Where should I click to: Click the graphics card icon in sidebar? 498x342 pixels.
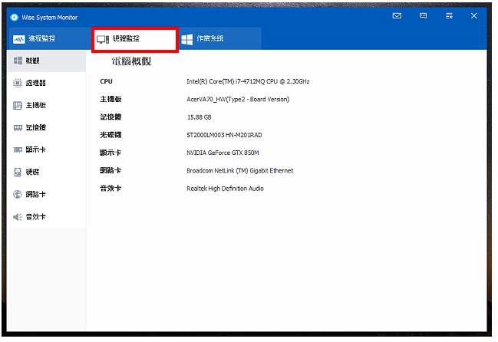(18, 150)
